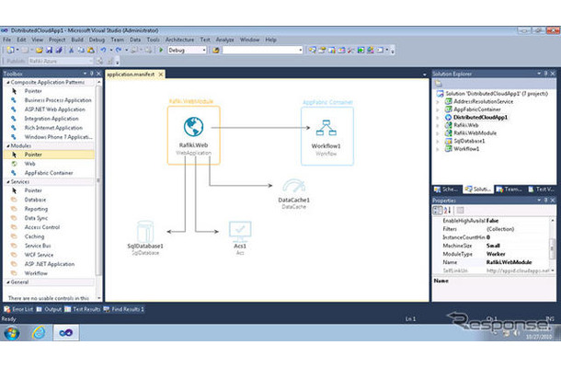Collapse the Services toolbox section
Image resolution: width=561 pixels, height=368 pixels.
(x=8, y=182)
